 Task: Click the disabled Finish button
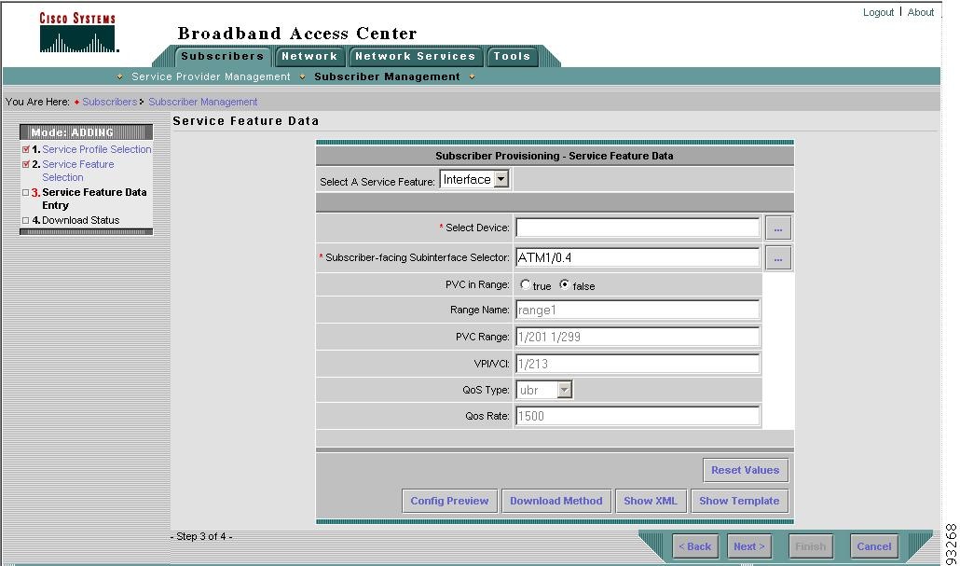point(810,546)
